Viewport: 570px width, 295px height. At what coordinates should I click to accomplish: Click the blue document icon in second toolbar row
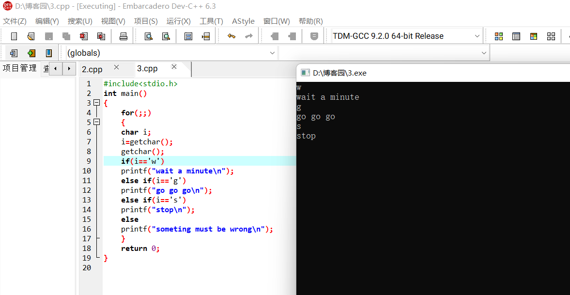tap(14, 53)
